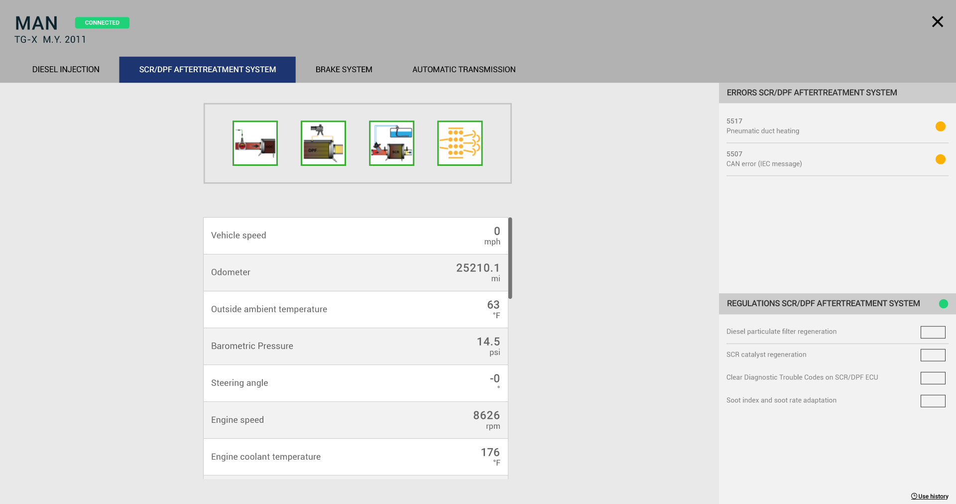The height and width of the screenshot is (504, 956).
Task: Click the 63 °F ambient temperature value
Action: click(493, 309)
